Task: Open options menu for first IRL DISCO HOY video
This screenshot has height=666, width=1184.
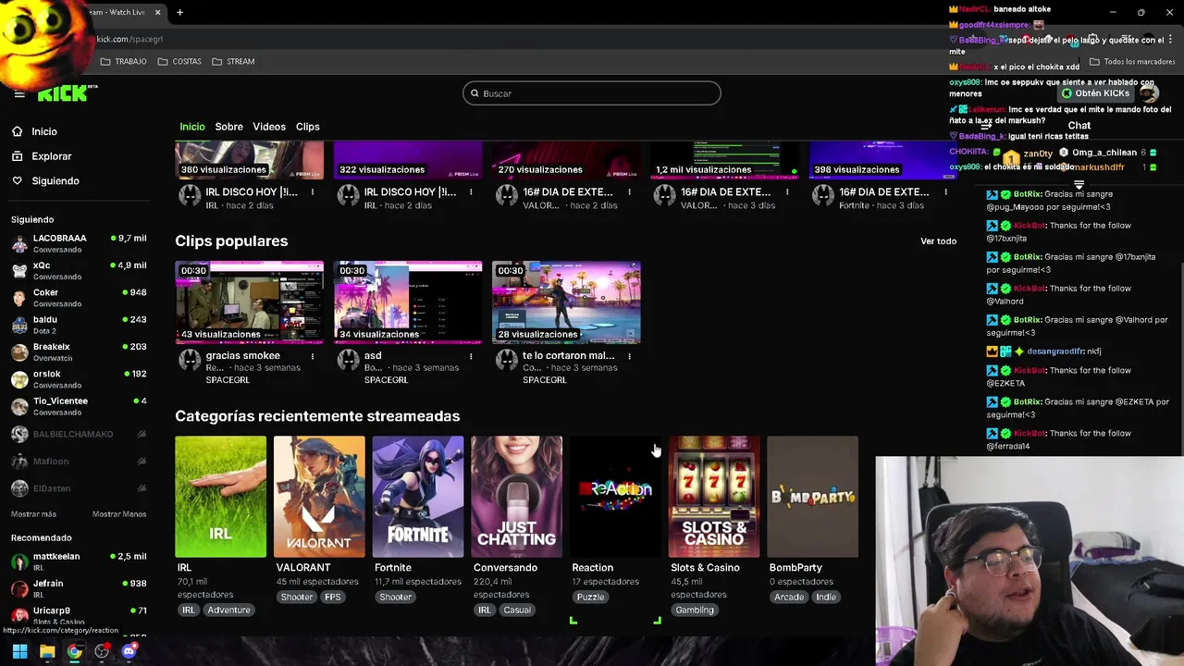Action: tap(313, 192)
